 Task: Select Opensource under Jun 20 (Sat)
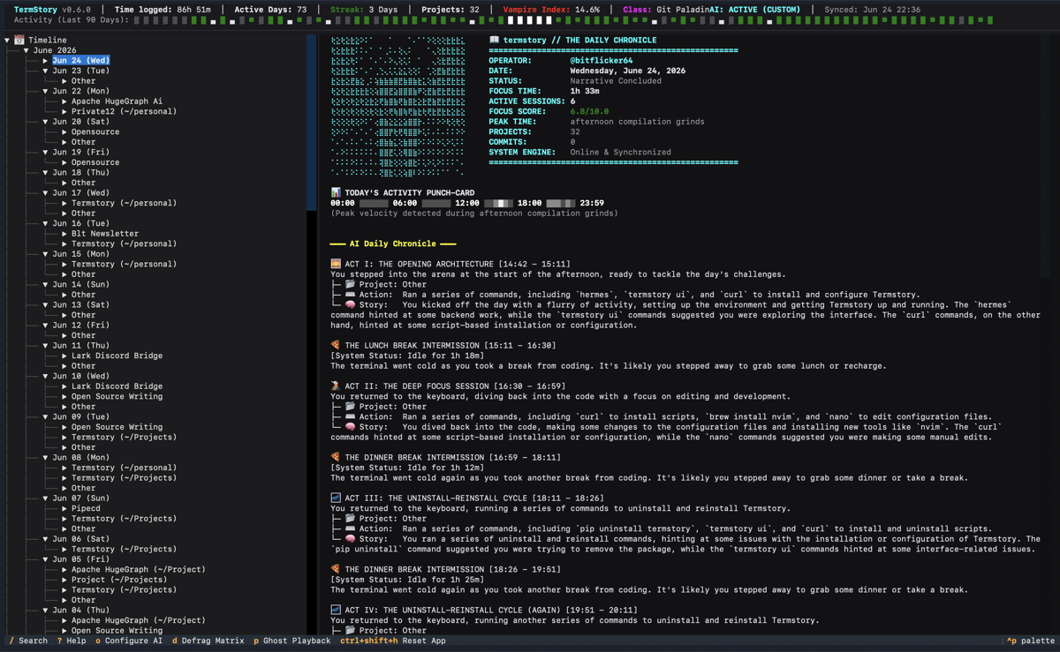pyautogui.click(x=95, y=131)
